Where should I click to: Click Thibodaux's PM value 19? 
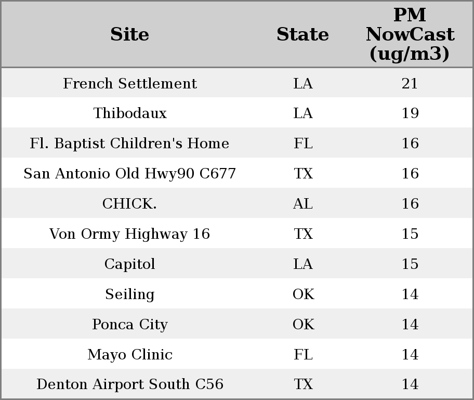tap(410, 113)
